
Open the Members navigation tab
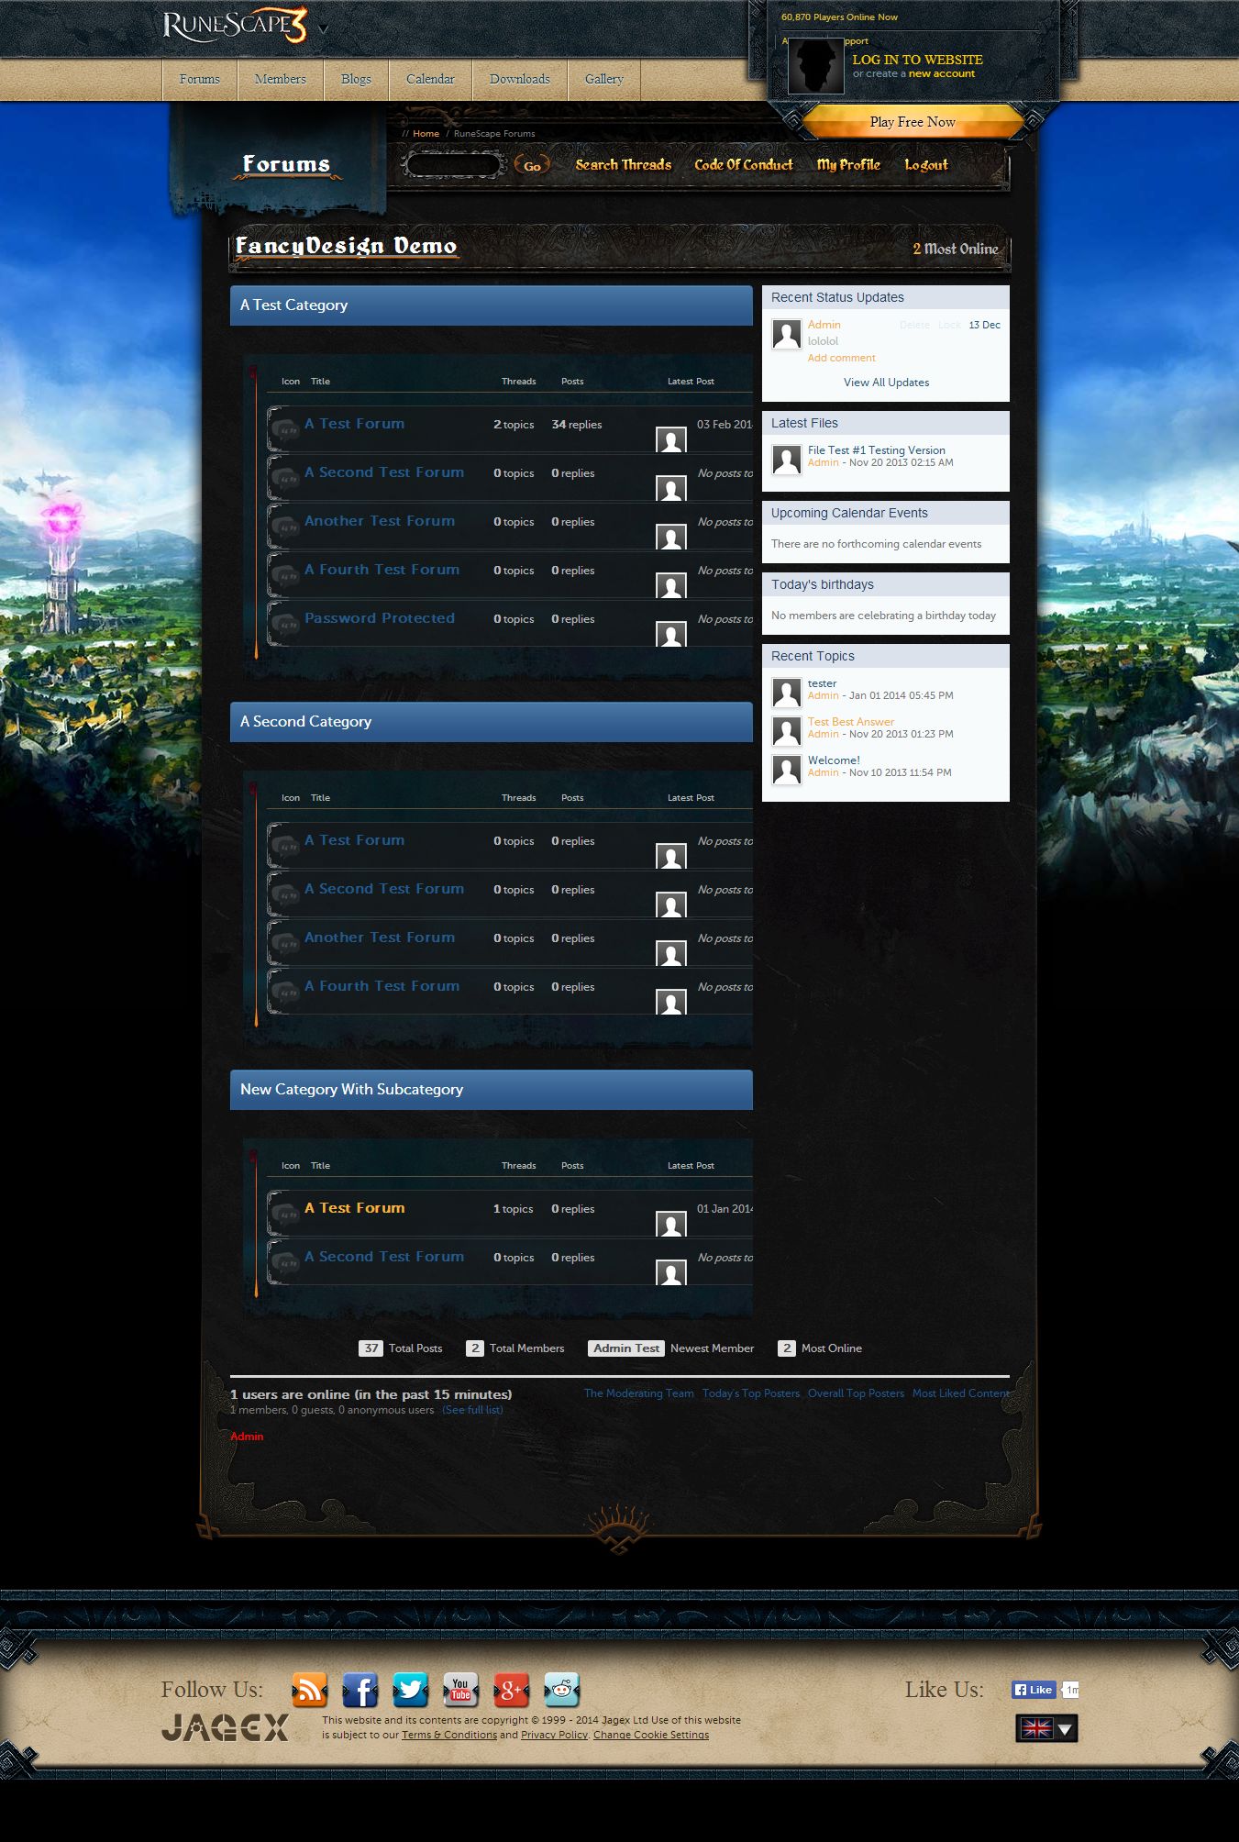pos(281,80)
